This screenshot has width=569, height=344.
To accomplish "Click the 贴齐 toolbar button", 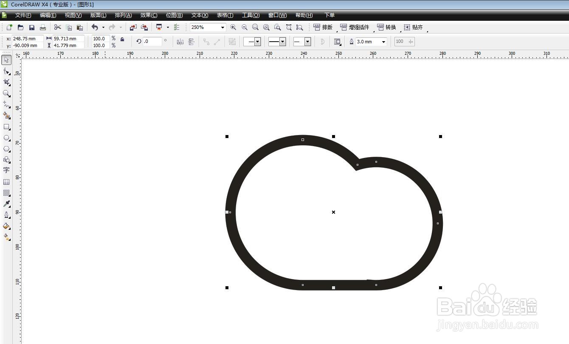I will (x=413, y=27).
